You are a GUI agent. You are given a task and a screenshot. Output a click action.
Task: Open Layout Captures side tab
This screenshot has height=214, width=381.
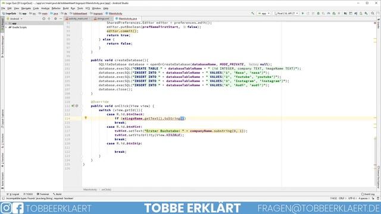pyautogui.click(x=2, y=118)
